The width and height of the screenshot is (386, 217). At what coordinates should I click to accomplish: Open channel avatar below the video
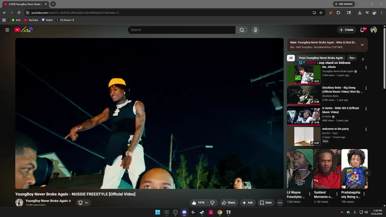(x=19, y=203)
